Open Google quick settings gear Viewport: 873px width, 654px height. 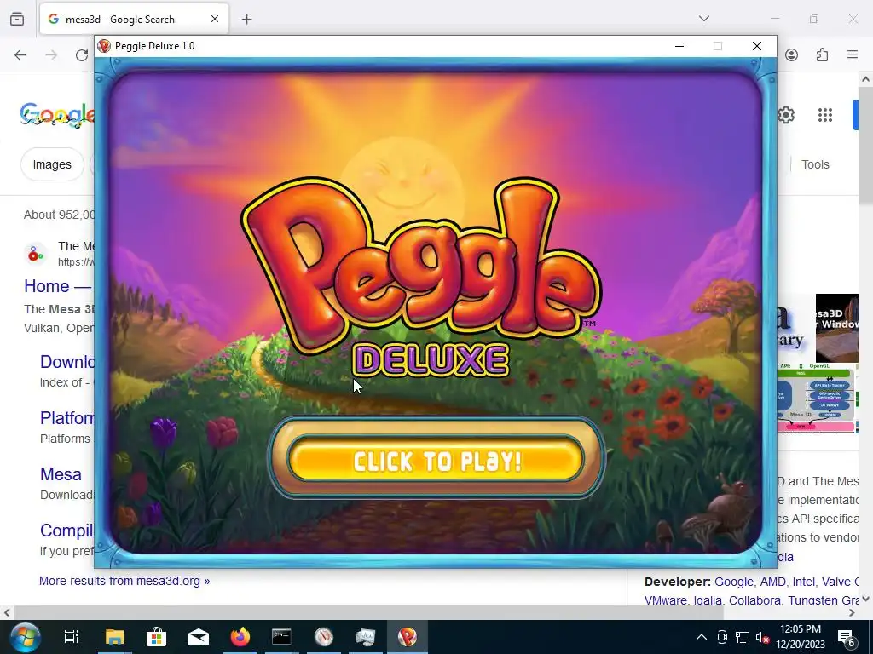click(786, 115)
